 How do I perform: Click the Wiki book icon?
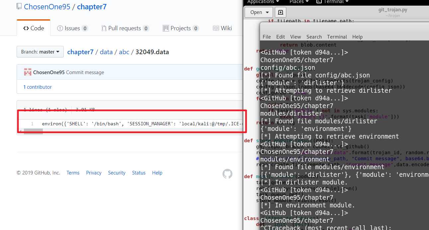216,28
